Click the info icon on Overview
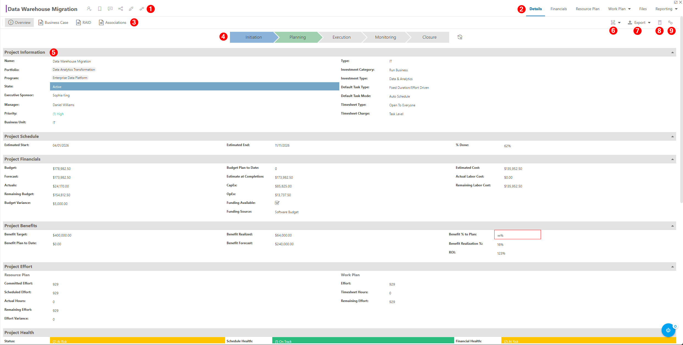Screen dimensions: 683x345 pos(11,22)
